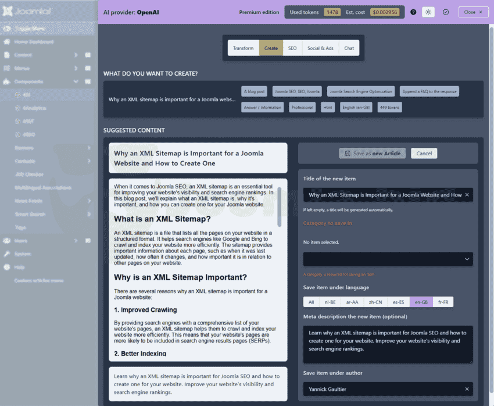Click into the meta description text area
Viewport: 494px width, 406px height.
pos(388,344)
